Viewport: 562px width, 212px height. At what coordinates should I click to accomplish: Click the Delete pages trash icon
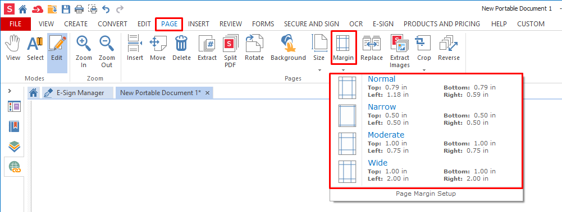[181, 48]
